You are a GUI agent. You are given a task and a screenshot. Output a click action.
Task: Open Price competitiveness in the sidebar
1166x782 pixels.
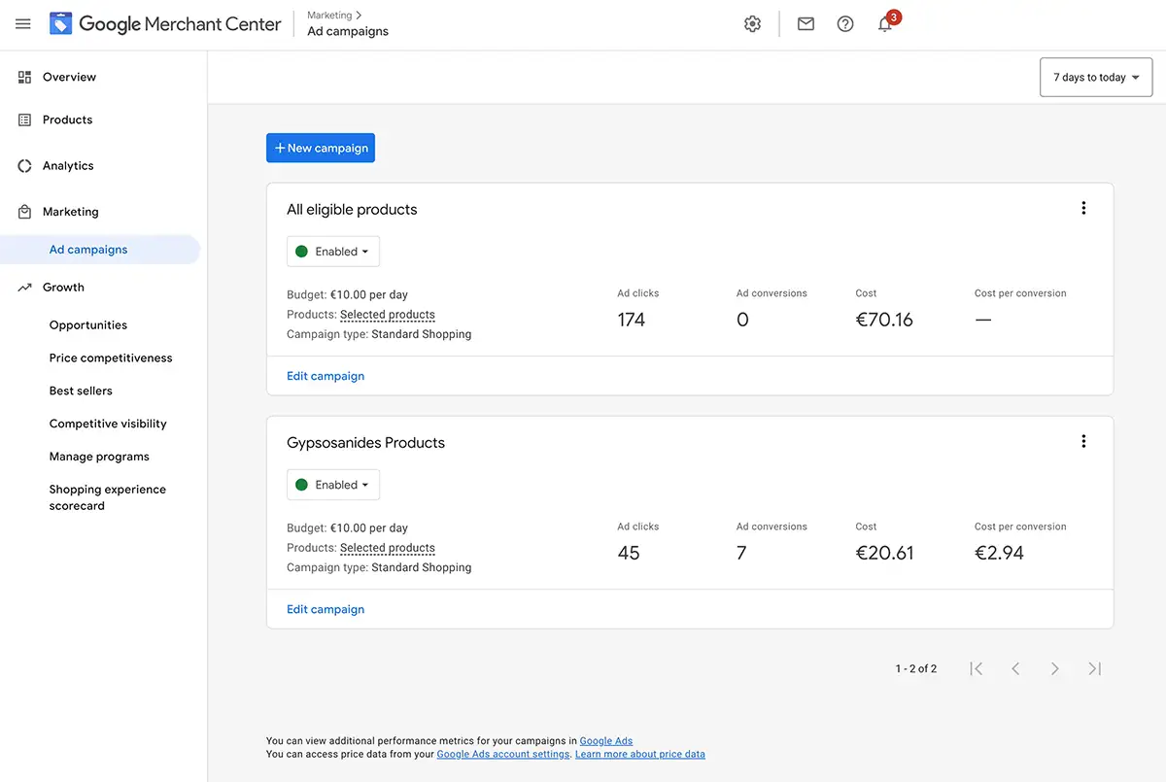pyautogui.click(x=111, y=358)
